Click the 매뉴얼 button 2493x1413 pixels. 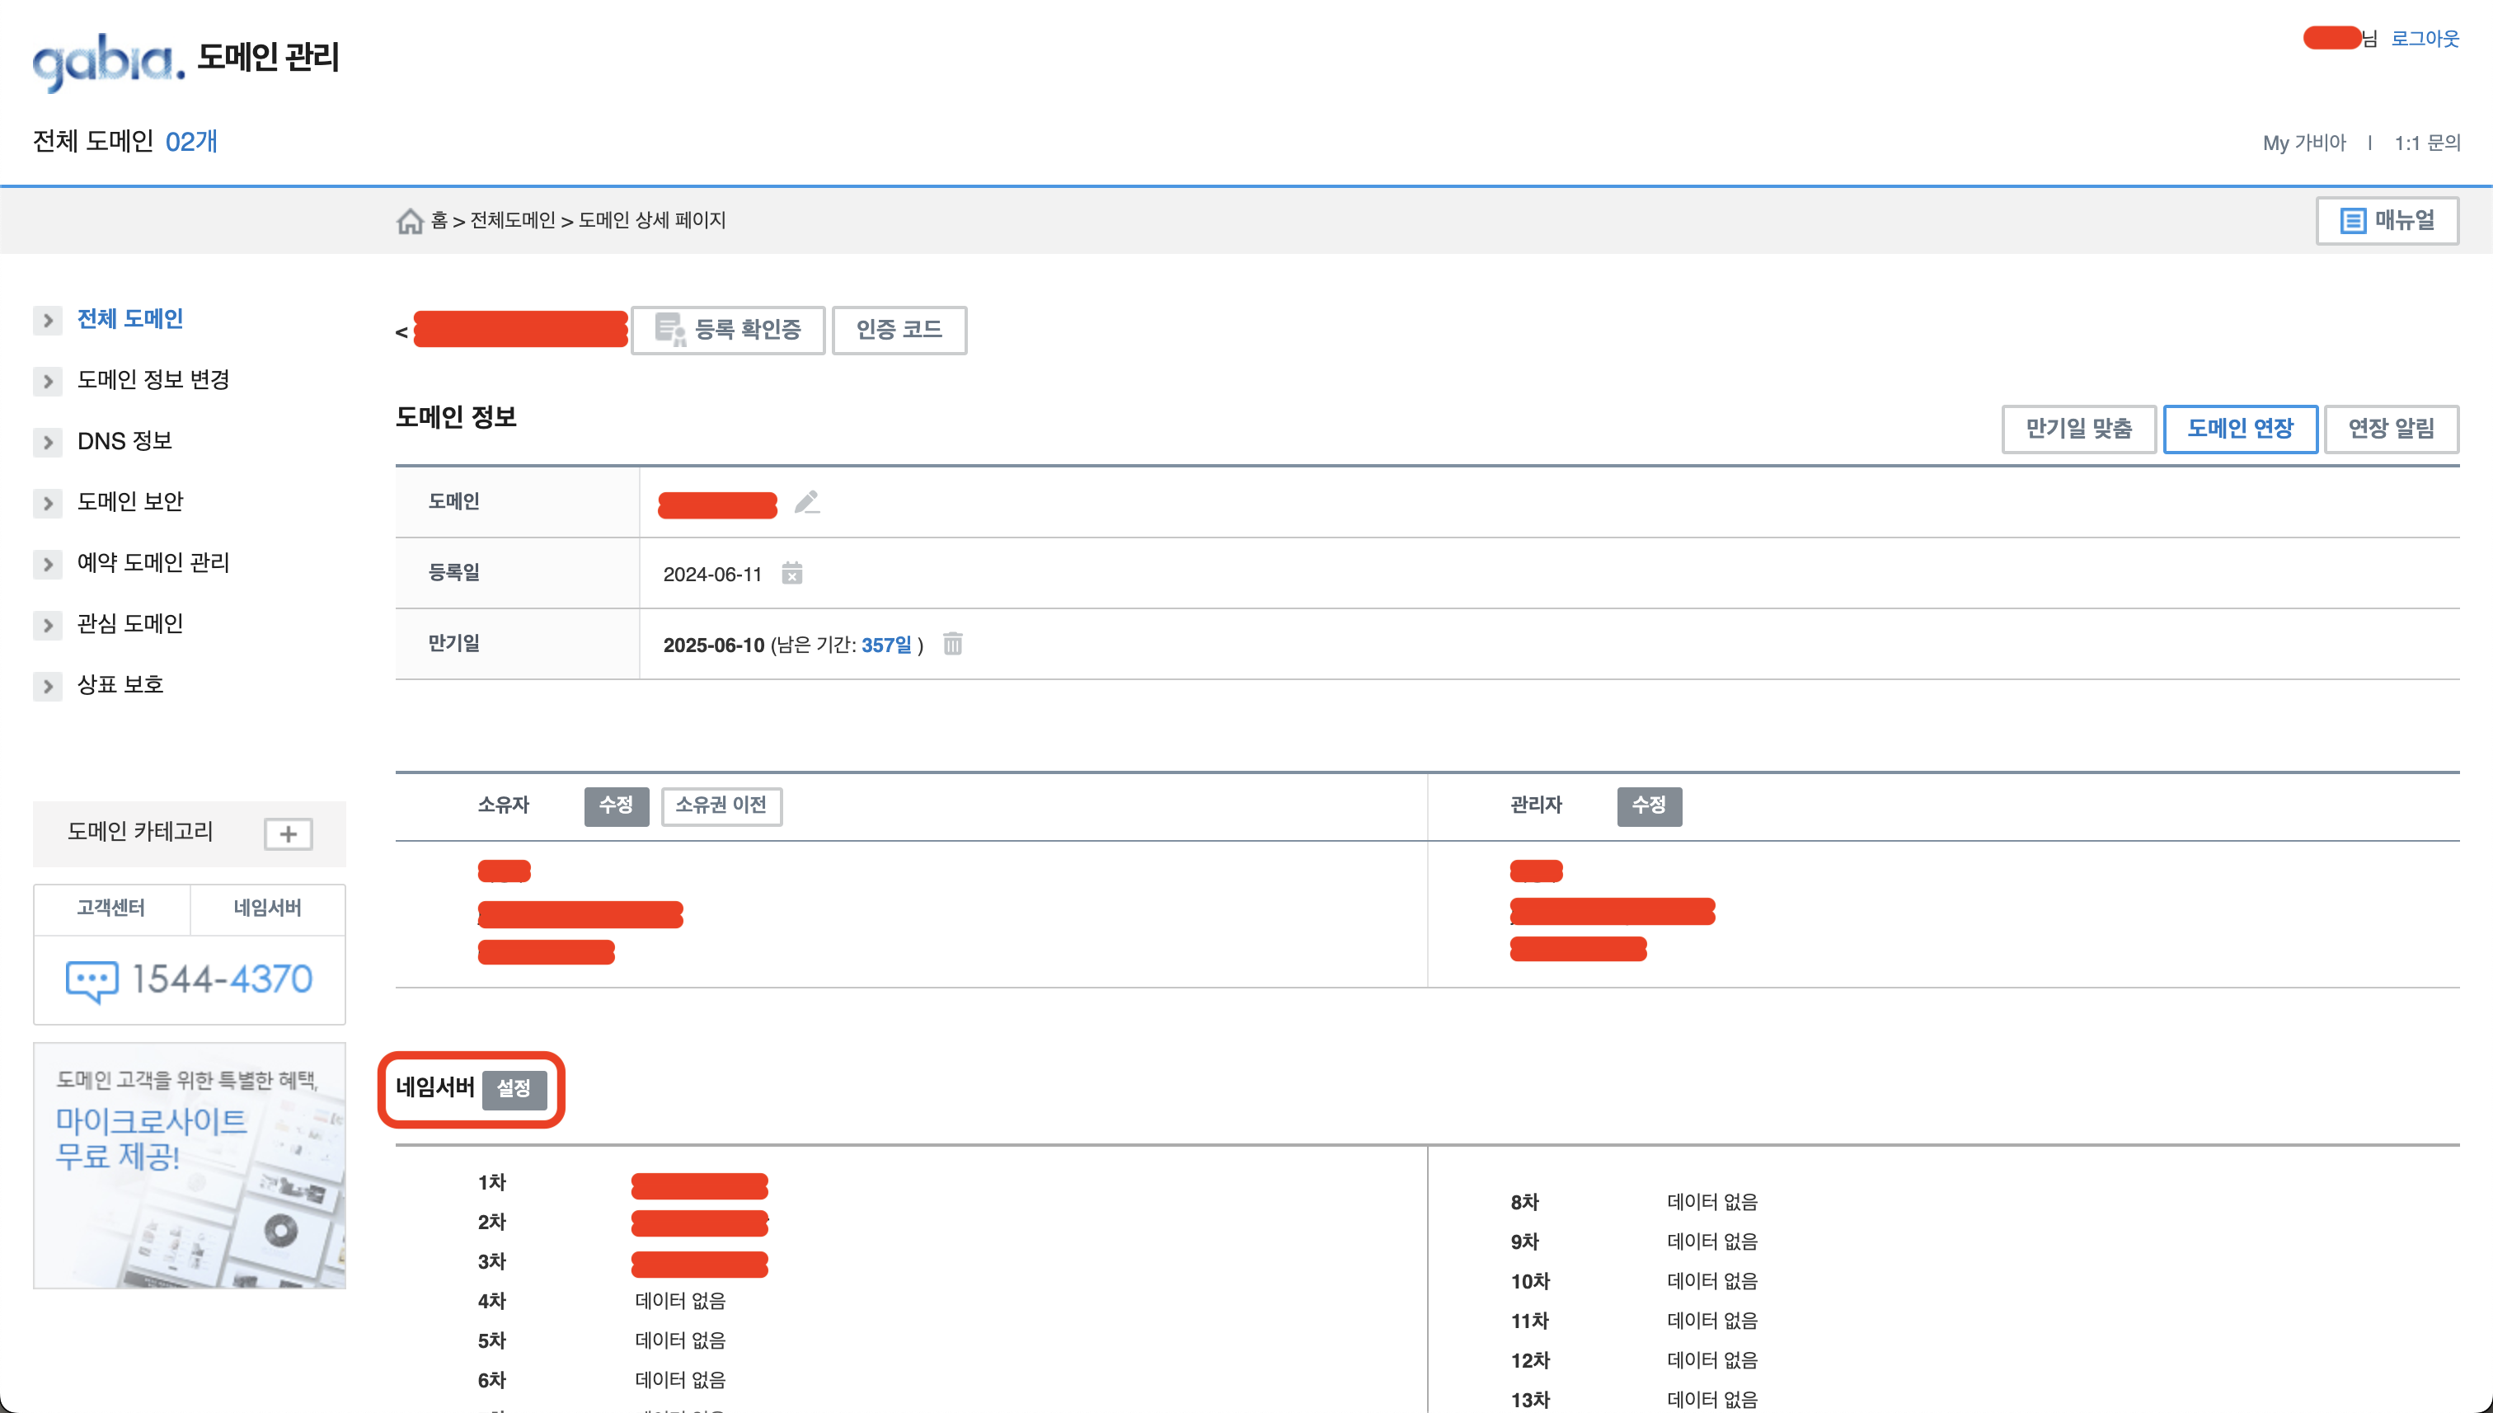coord(2387,220)
